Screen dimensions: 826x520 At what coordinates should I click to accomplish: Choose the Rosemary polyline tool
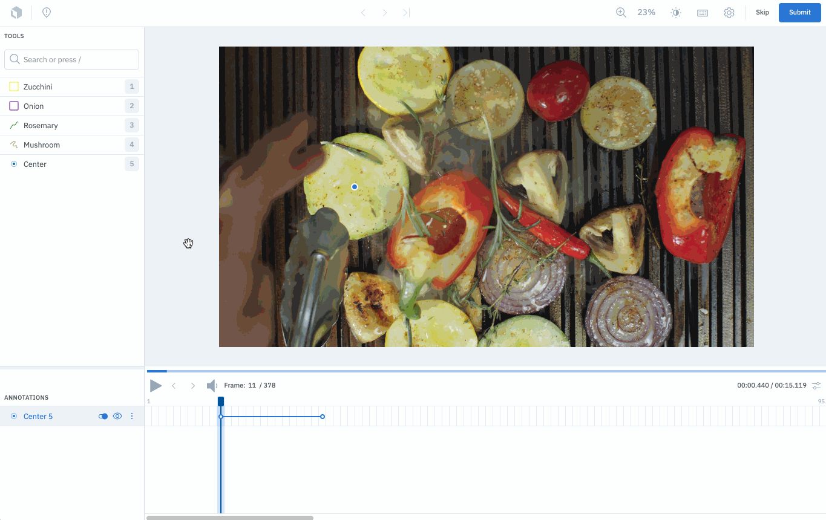point(71,125)
